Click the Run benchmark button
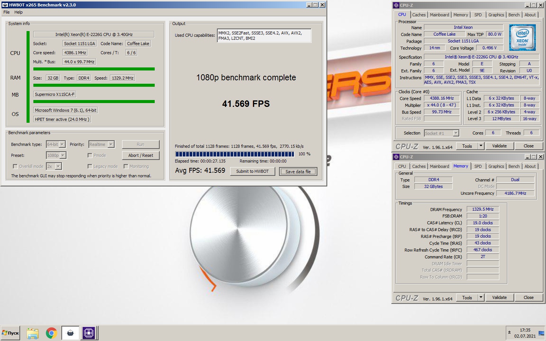The image size is (546, 341). 141,144
